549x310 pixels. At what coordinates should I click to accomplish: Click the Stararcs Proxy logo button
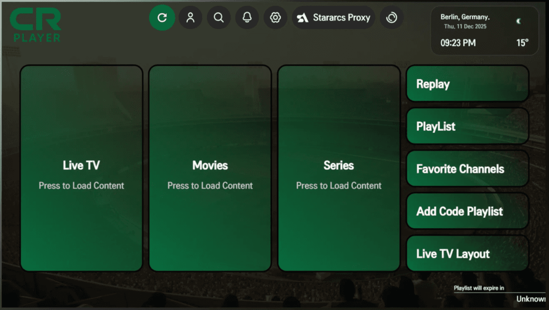click(334, 18)
